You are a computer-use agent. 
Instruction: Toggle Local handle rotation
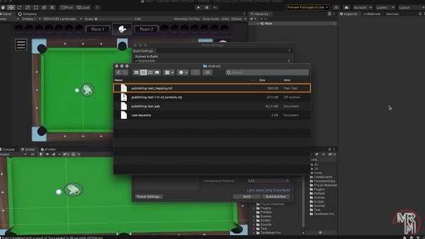(x=83, y=7)
